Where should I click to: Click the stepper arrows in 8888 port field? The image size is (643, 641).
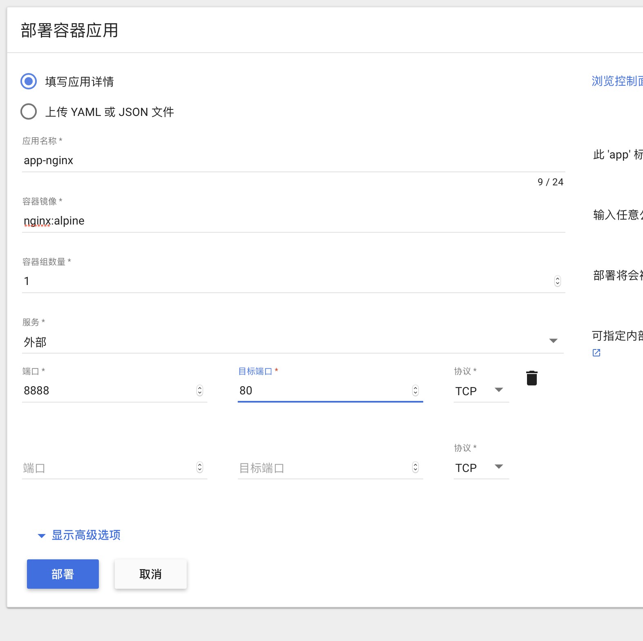pos(200,391)
